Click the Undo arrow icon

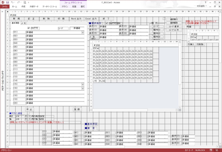12,2
